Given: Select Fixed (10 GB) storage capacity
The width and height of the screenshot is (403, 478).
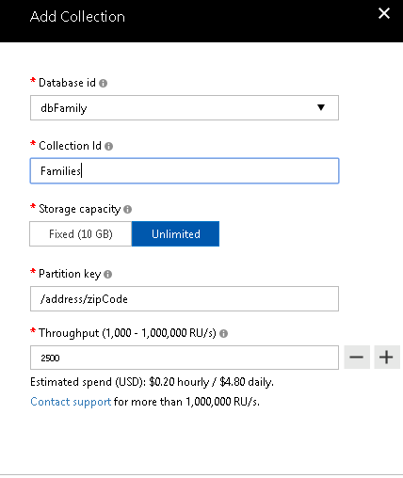Looking at the screenshot, I should [81, 234].
